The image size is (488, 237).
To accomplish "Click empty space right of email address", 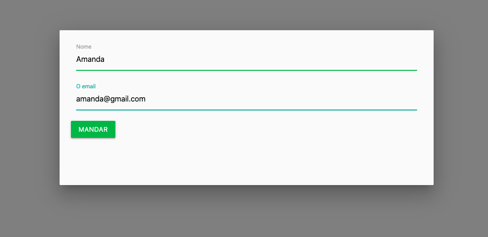I will (280, 99).
